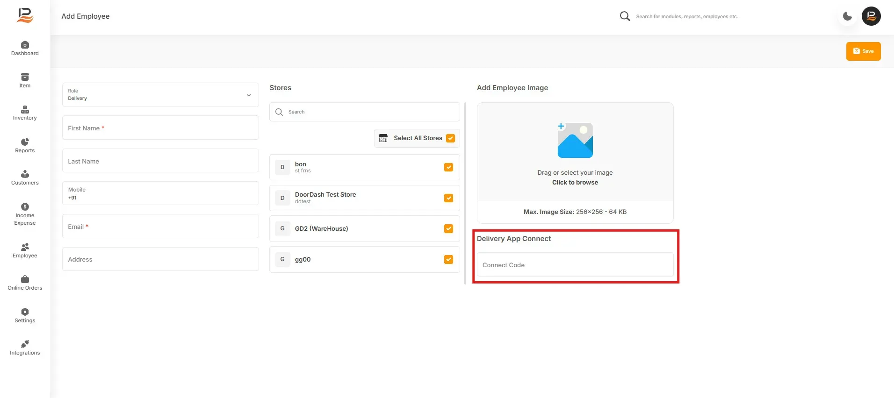
Task: Click the Delivery App Connect heading
Action: [514, 239]
